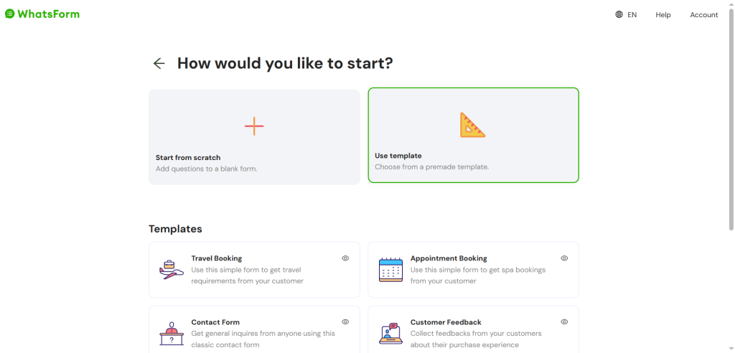Open the Help menu item
This screenshot has width=735, height=353.
663,15
